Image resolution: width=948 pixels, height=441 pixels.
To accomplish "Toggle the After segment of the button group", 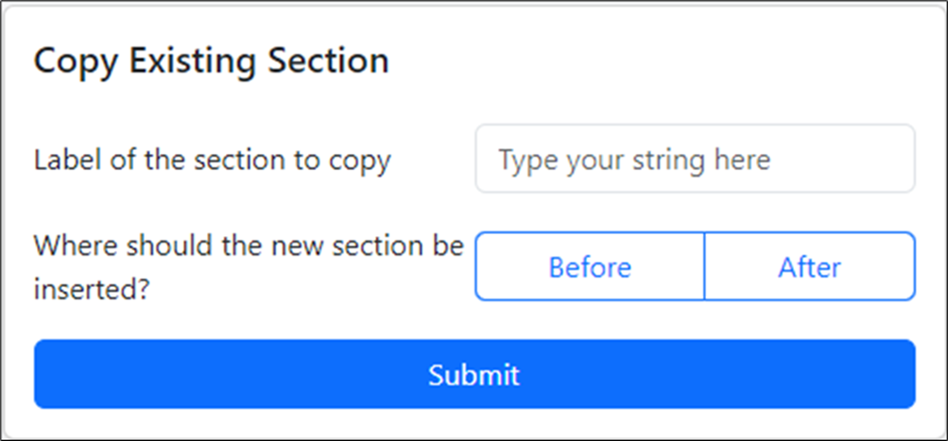I will click(810, 266).
